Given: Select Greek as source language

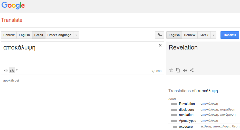Looking at the screenshot, I should point(39,35).
